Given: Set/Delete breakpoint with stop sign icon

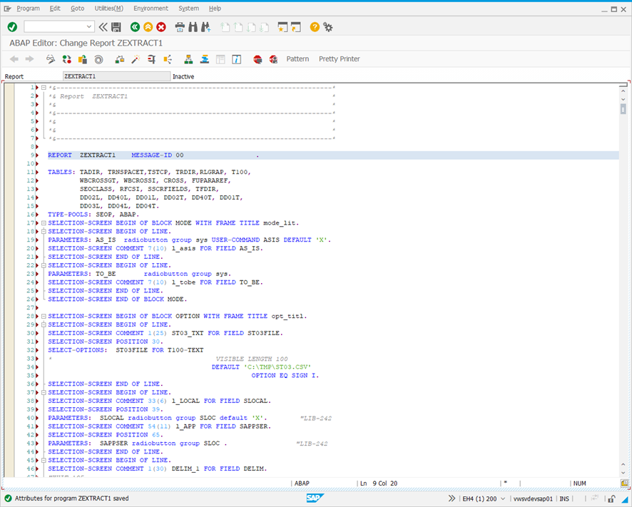Looking at the screenshot, I should tap(258, 59).
